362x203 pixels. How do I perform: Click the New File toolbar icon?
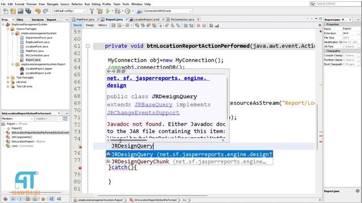(x=6, y=11)
